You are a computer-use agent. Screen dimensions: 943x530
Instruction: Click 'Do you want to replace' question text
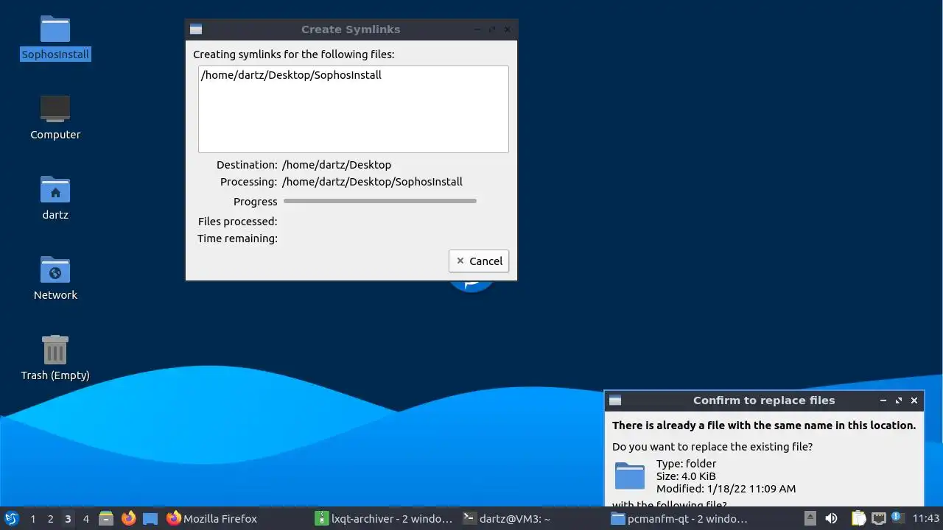712,447
